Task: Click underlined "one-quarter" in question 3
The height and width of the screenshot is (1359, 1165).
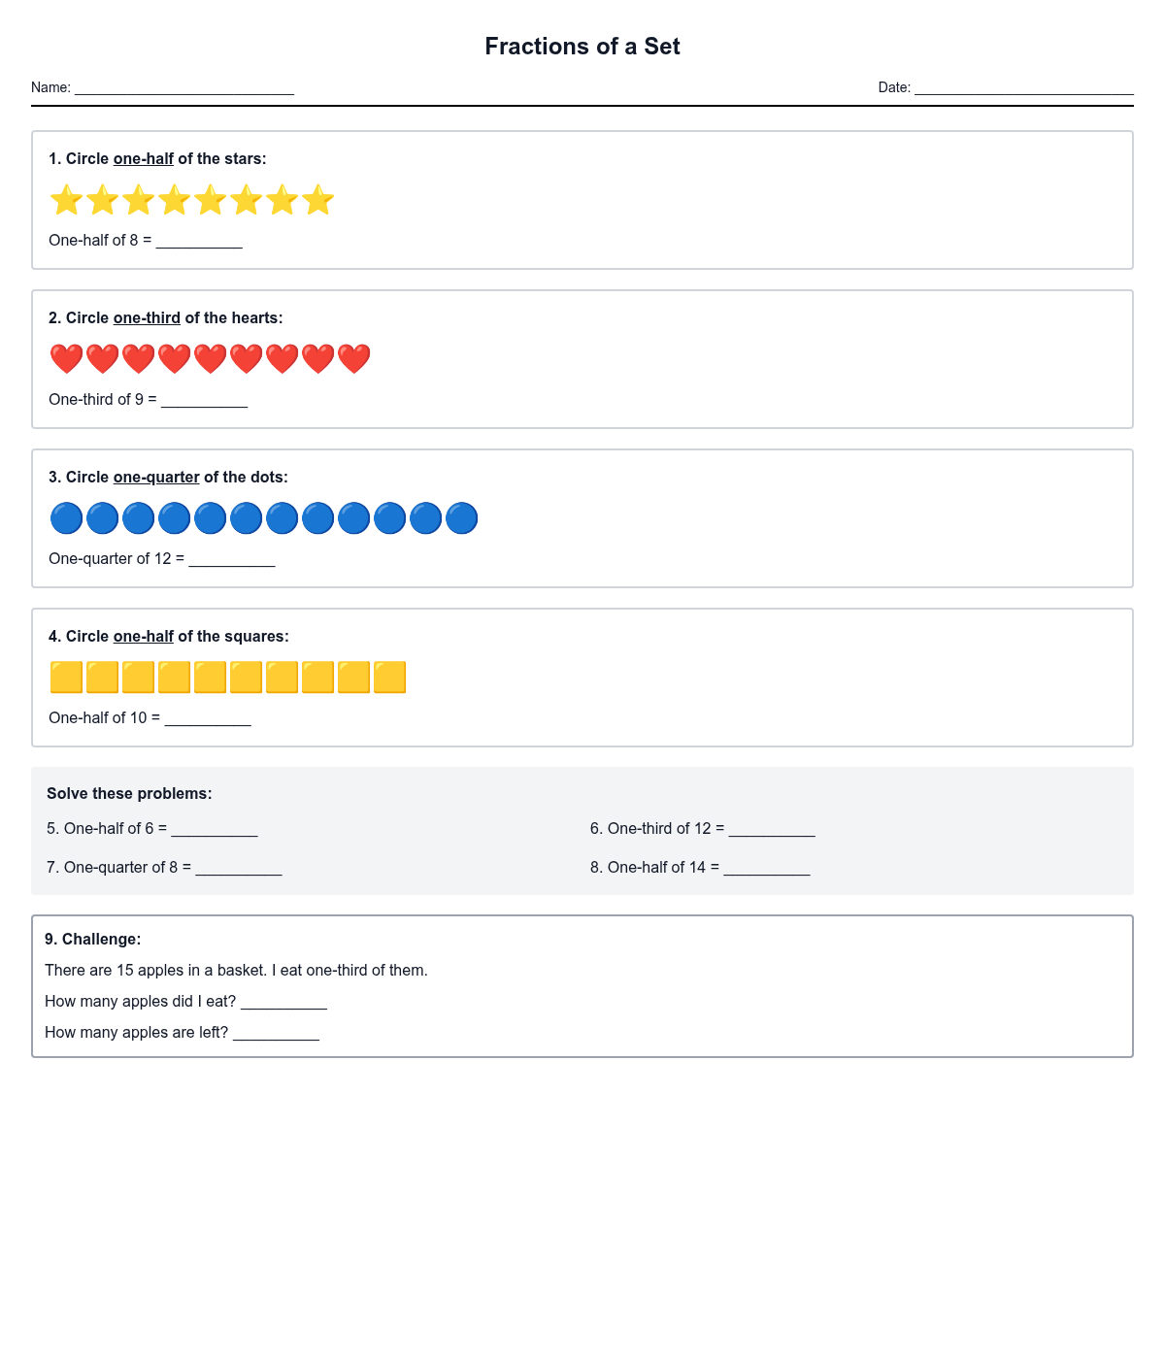Action: pos(156,478)
